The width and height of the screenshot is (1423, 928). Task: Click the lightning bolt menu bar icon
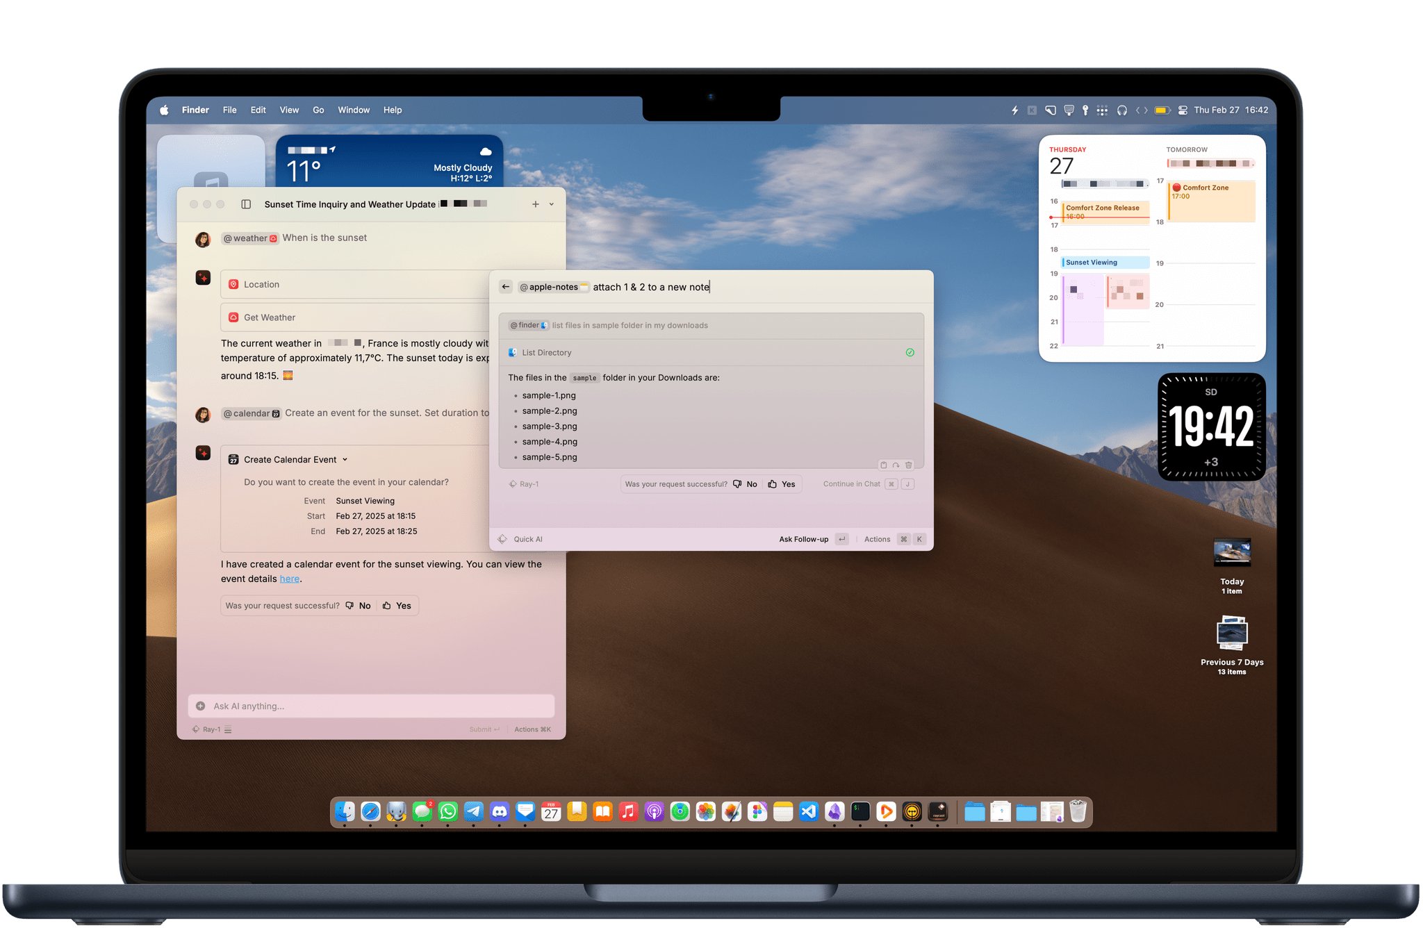point(1014,110)
